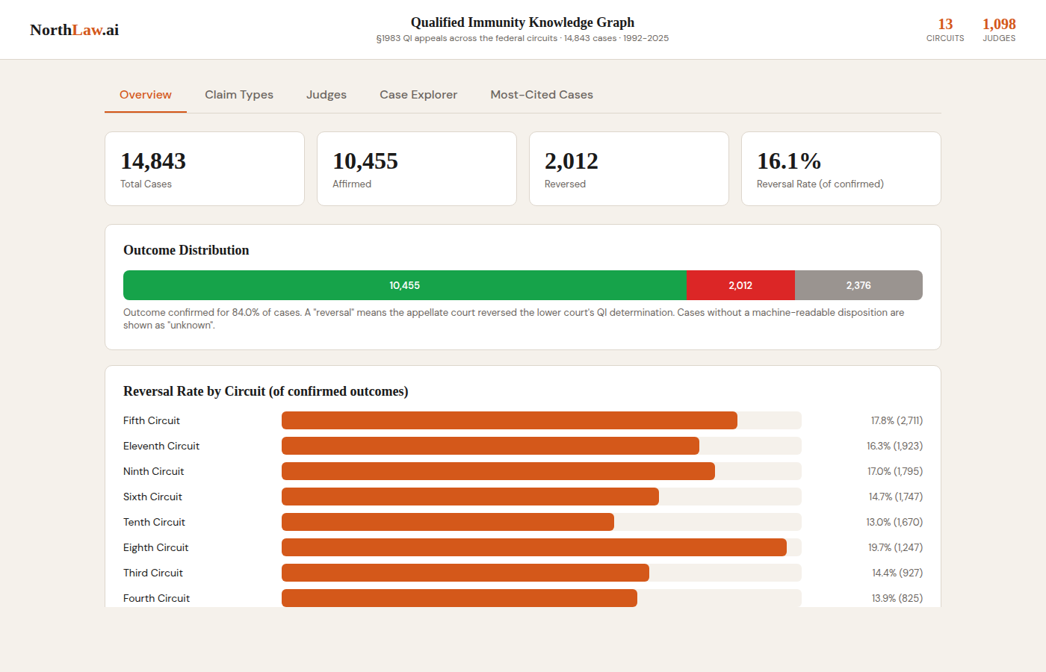Click the Sixth Circuit reversal bar

(470, 497)
